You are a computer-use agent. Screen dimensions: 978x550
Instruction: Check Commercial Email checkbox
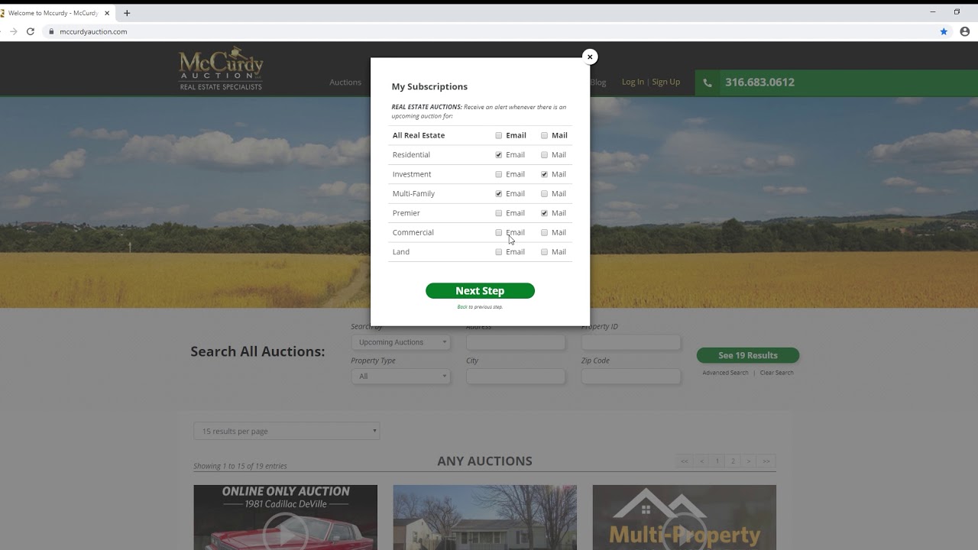[499, 232]
